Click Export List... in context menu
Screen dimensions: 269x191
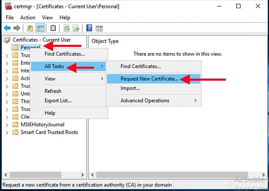58,100
